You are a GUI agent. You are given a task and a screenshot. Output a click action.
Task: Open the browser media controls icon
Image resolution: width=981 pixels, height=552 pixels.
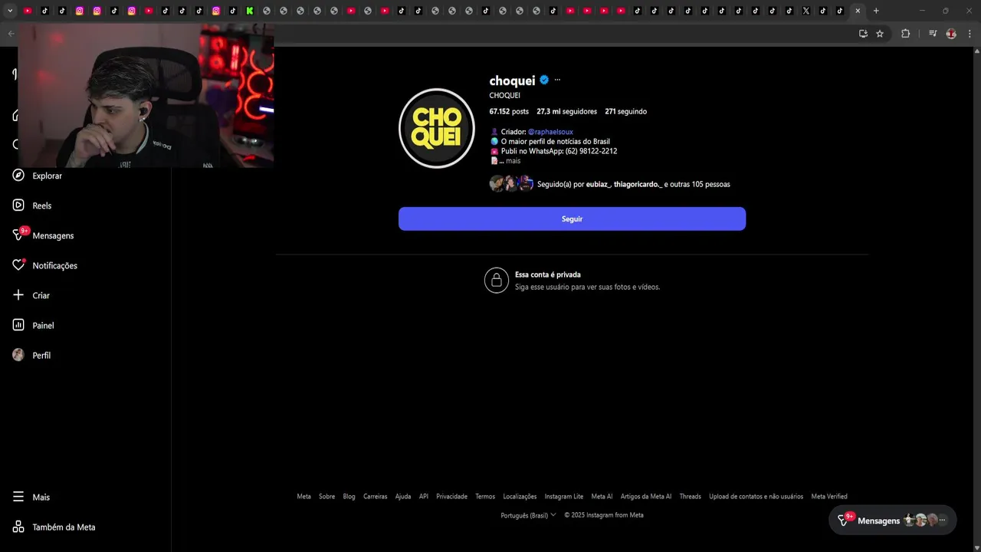933,34
